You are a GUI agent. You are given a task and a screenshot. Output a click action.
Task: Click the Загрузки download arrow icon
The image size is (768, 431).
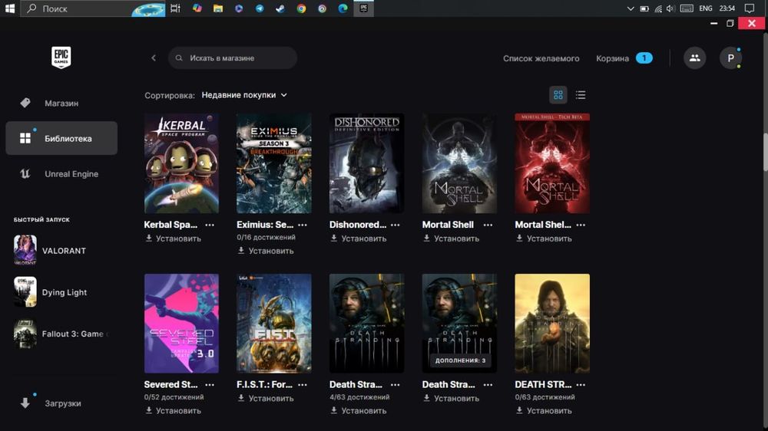(25, 403)
